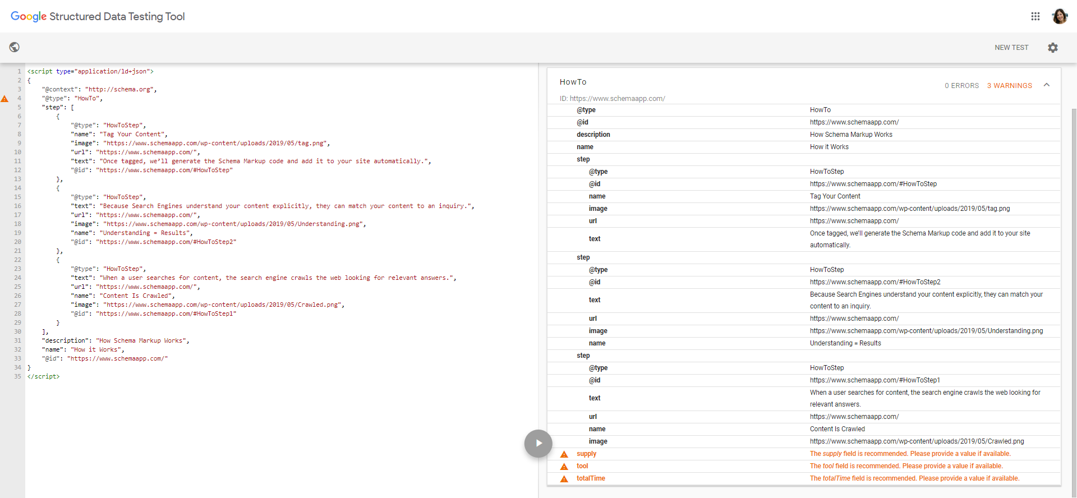Click code line with #HowToStep" id
1077x498 pixels.
pyautogui.click(x=151, y=170)
